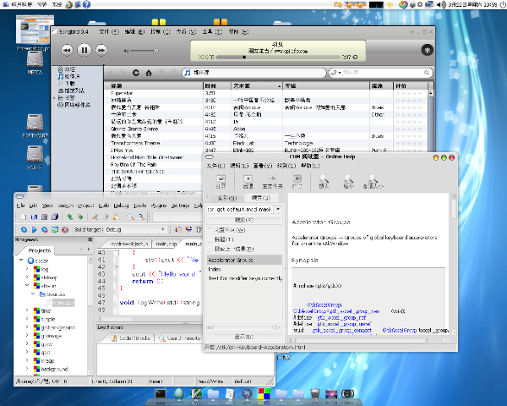Click the Paste icon in Code::Blocks toolbar
This screenshot has width=507, height=406.
(116, 217)
